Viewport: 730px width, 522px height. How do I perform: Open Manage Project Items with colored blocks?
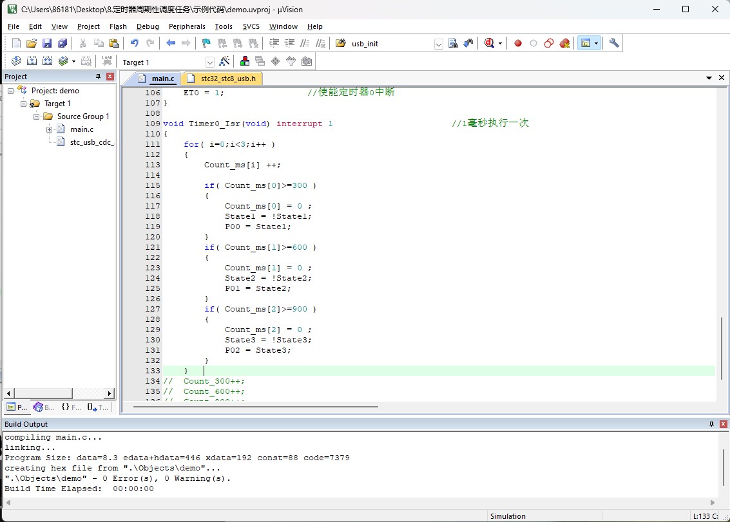point(244,61)
